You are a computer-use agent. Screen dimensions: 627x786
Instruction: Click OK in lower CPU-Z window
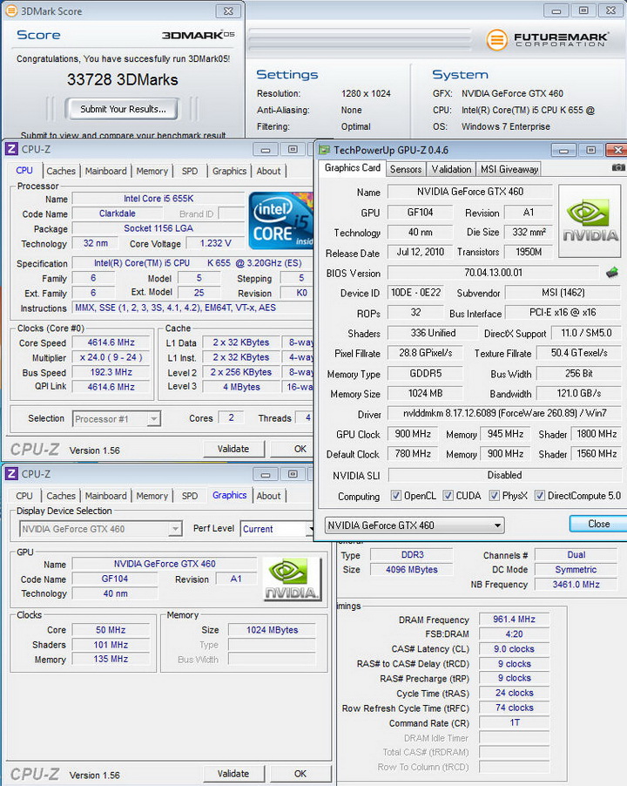[x=300, y=774]
